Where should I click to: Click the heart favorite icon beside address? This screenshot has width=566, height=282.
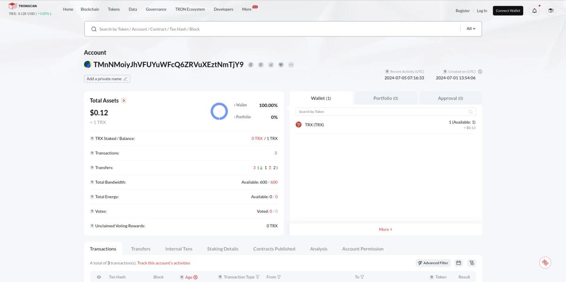pos(281,65)
